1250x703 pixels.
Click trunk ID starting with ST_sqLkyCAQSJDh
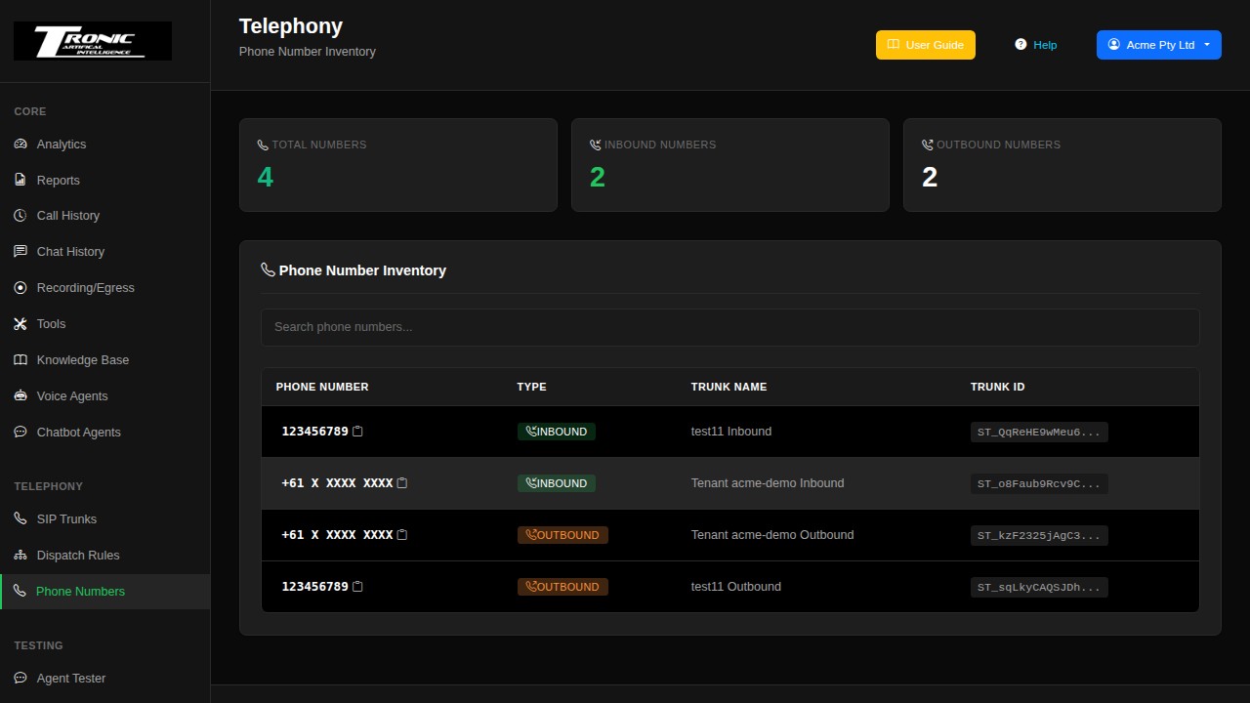(x=1039, y=587)
